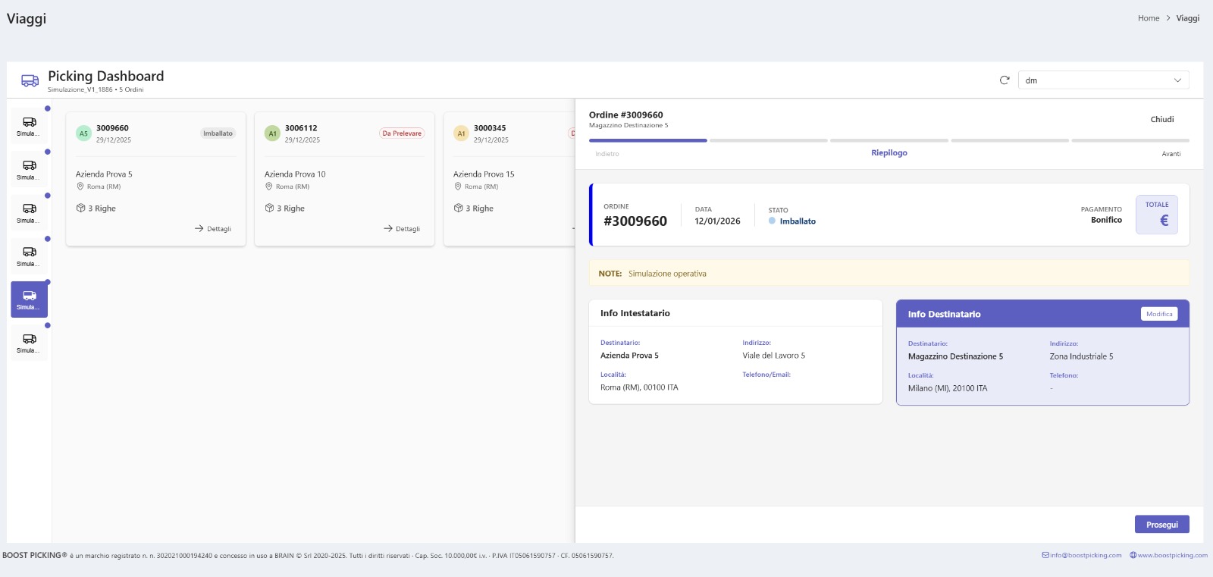The image size is (1213, 577).
Task: Click Modifica in Info Destinatario
Action: (x=1158, y=314)
